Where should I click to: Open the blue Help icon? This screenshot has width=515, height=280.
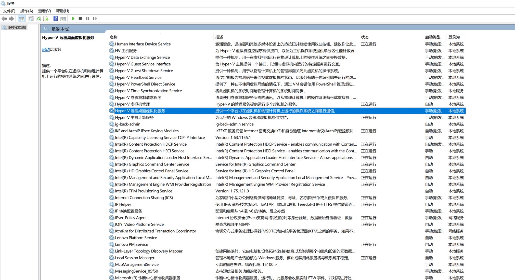[x=55, y=19]
